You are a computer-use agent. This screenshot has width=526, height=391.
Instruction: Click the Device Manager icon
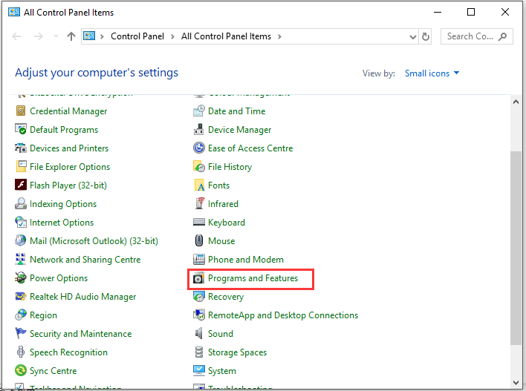tap(199, 130)
